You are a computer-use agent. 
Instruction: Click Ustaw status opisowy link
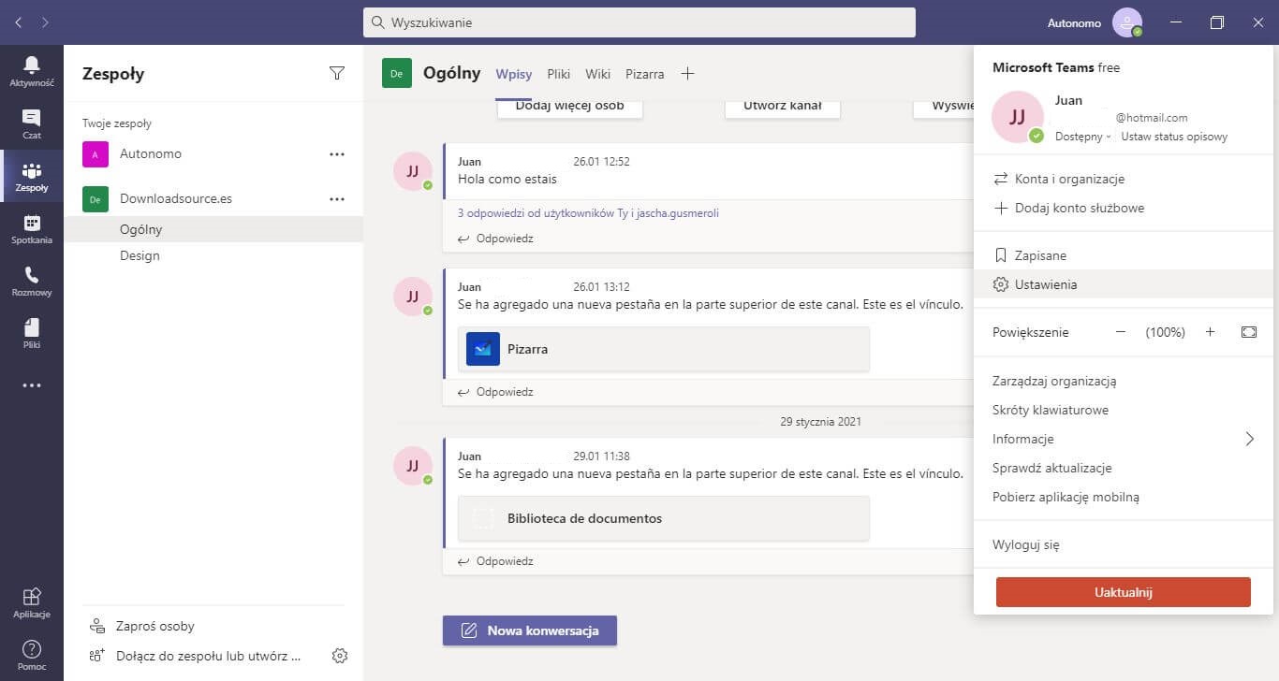[1174, 137]
